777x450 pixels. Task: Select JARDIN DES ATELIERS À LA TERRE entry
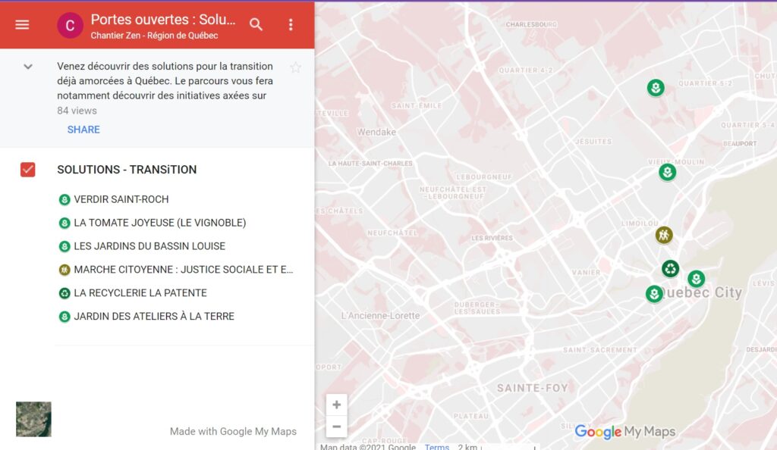coord(153,317)
